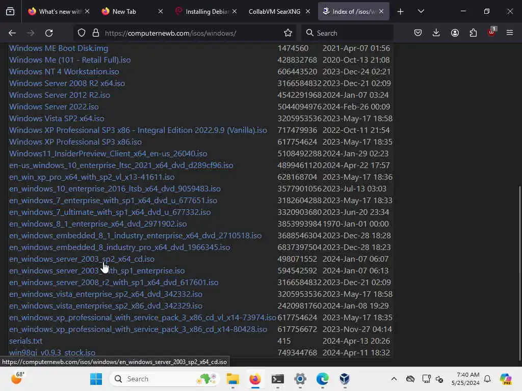This screenshot has height=391, width=522.
Task: Open Windows Server 2022.iso link
Action: pos(54,107)
